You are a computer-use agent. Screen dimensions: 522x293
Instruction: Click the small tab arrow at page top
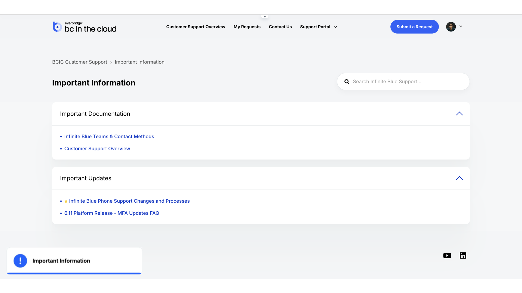[265, 17]
